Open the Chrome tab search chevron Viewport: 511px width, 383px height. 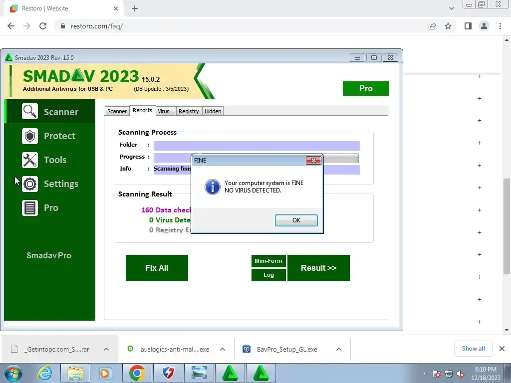[x=451, y=8]
